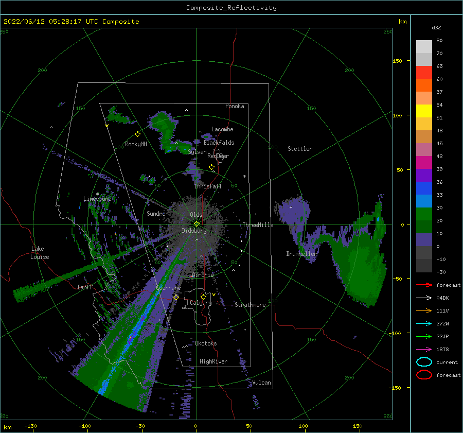
Task: Pick the orange 60–57 dBZ swatch
Action: pyautogui.click(x=424, y=85)
